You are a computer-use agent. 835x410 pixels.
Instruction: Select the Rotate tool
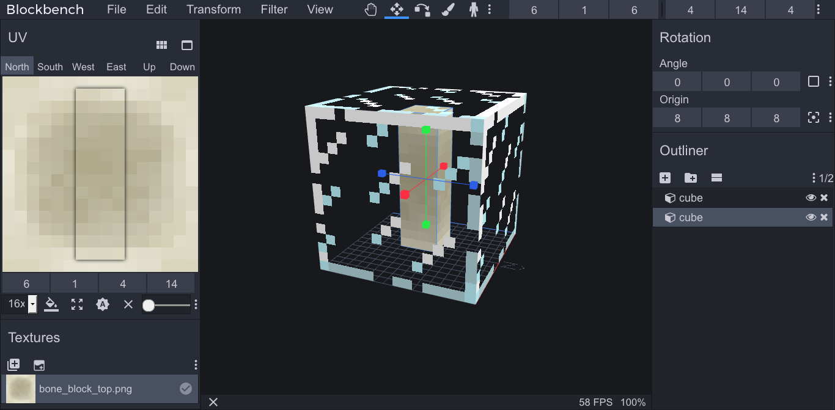[422, 9]
